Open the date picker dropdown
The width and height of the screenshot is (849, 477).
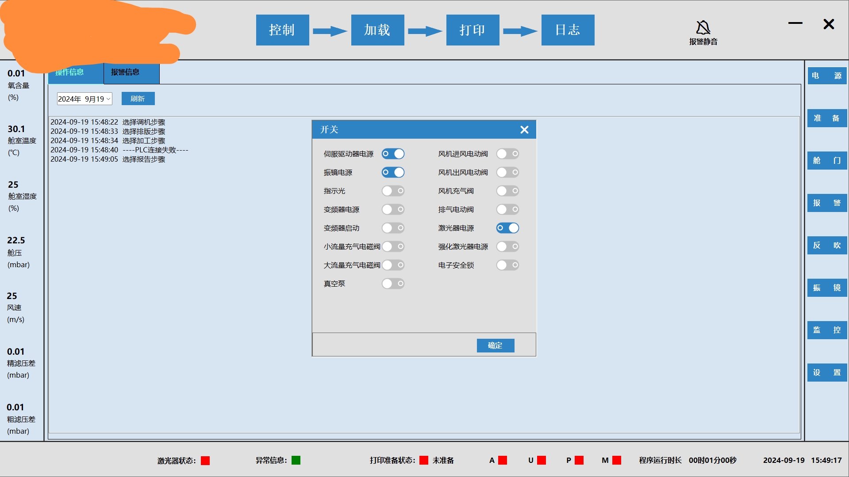(x=108, y=99)
